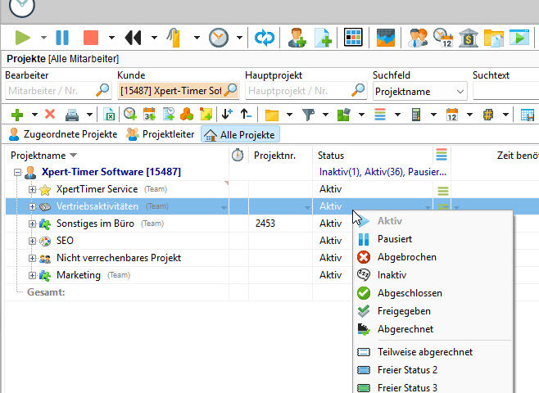
Task: Choose Inaktiv from status menu
Action: click(433, 275)
